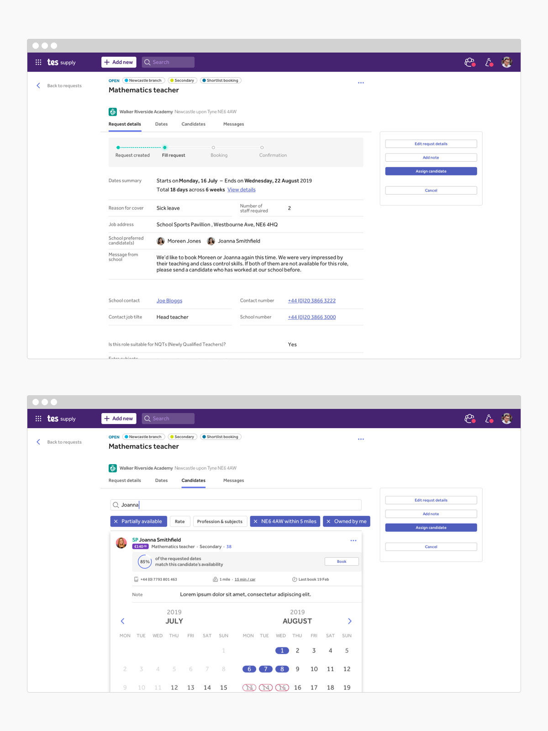This screenshot has height=731, width=548.
Task: Open the Rate filter dropdown
Action: tap(180, 521)
